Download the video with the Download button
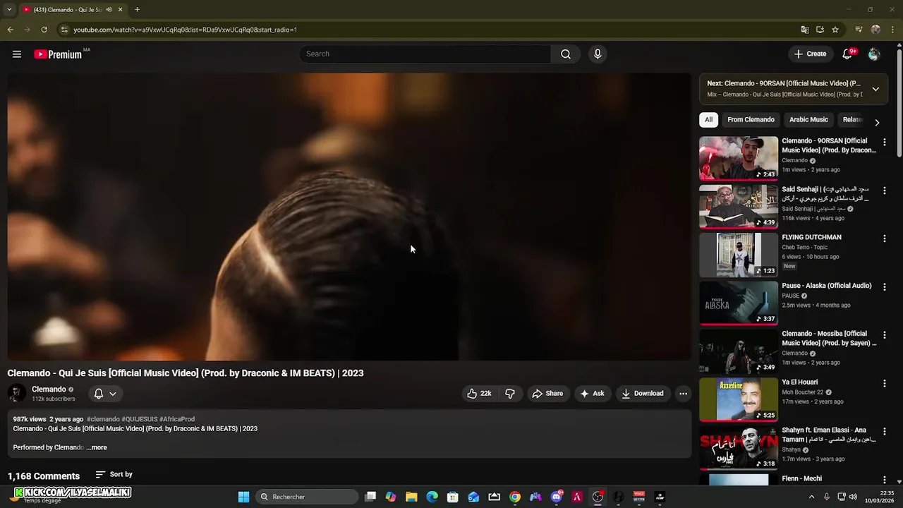Image resolution: width=903 pixels, height=508 pixels. tap(643, 394)
